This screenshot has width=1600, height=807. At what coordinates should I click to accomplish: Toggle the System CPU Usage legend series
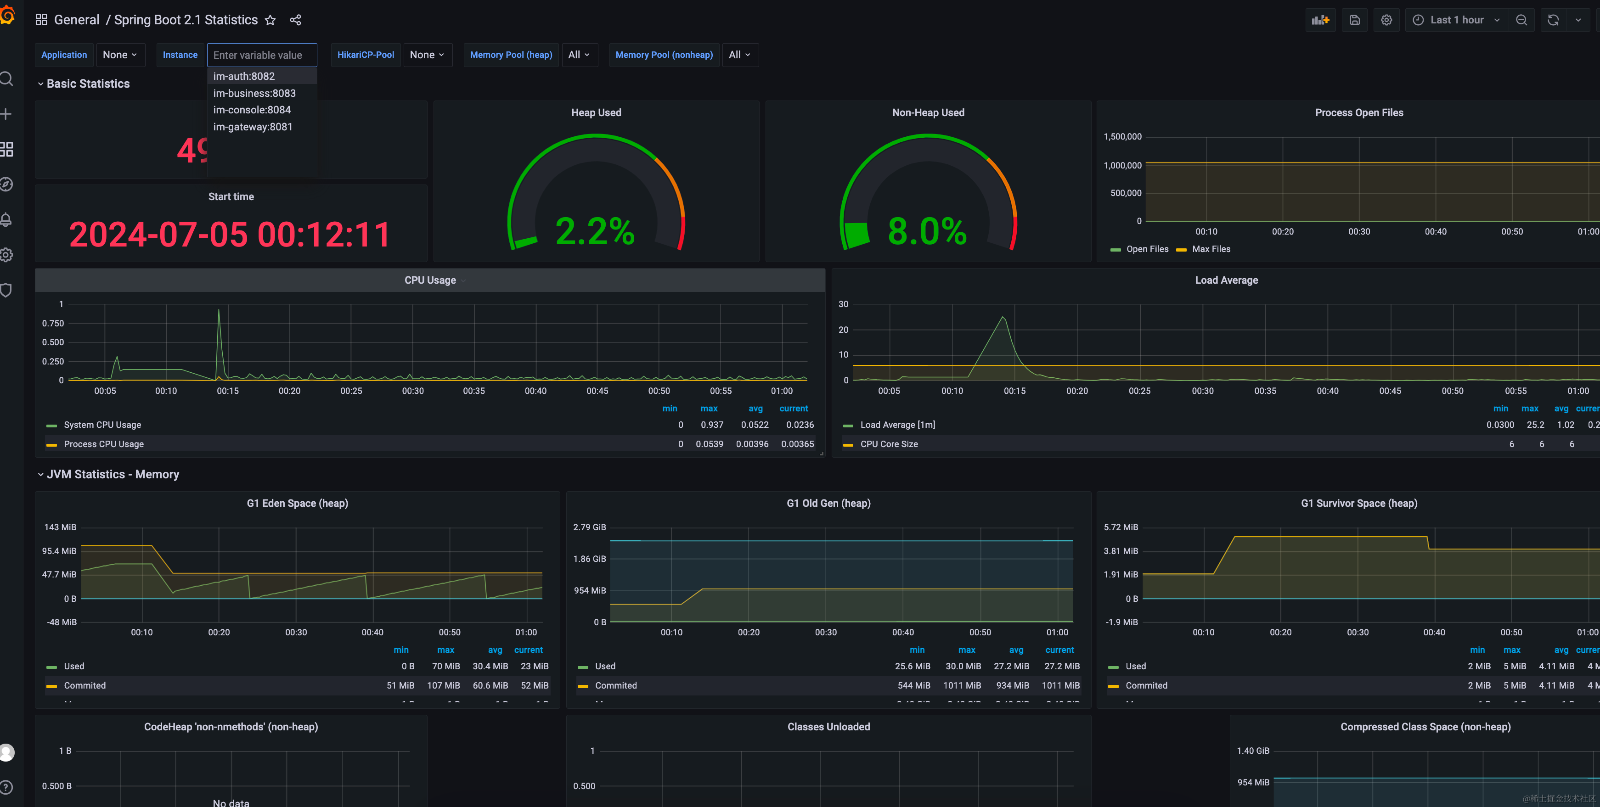click(x=102, y=425)
